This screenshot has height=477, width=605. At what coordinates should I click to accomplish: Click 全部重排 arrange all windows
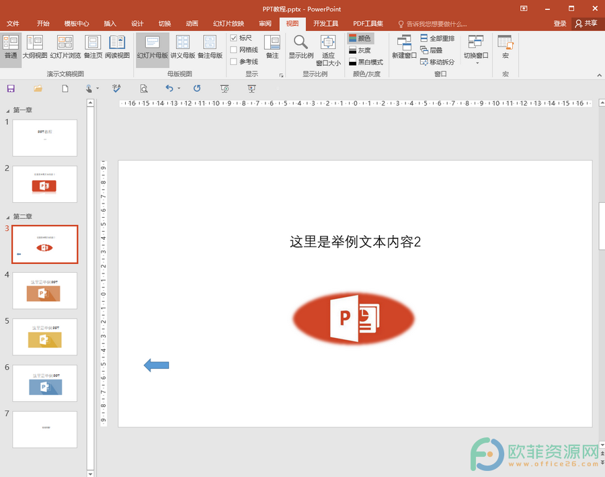tap(437, 38)
